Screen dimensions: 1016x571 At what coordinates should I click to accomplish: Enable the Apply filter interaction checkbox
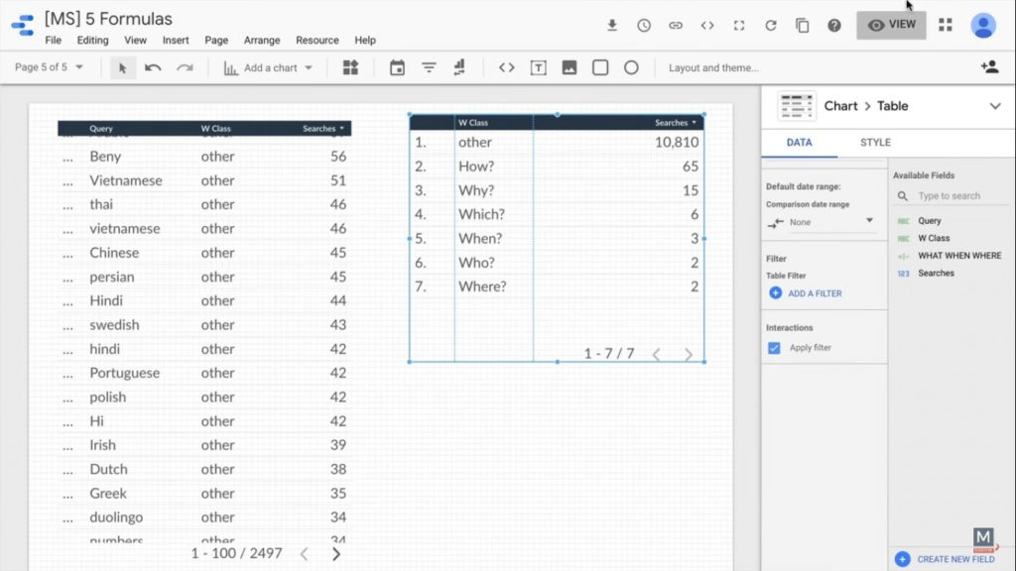pos(775,347)
